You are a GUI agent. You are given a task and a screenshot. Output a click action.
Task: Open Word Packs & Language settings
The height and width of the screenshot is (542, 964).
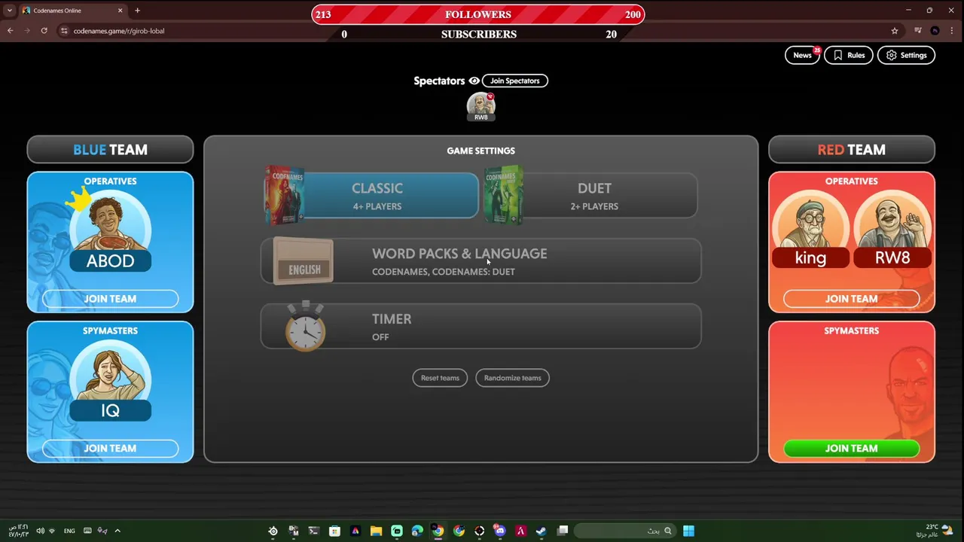[x=481, y=261]
